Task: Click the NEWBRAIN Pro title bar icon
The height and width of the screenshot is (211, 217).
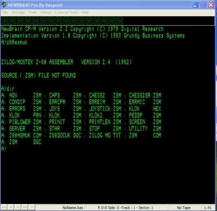Action: pyautogui.click(x=4, y=5)
